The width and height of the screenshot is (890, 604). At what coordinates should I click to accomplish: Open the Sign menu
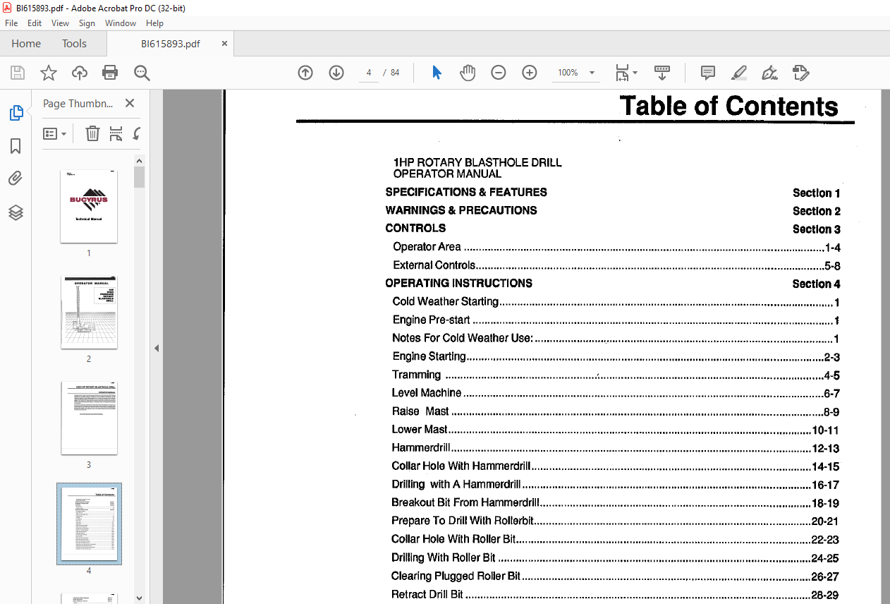pos(87,23)
